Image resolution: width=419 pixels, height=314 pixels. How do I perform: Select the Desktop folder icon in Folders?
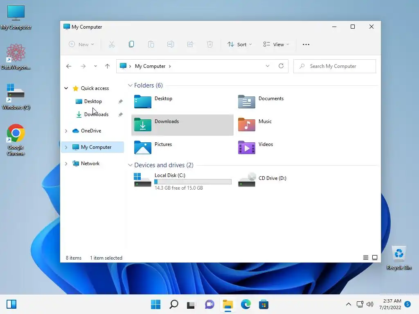coord(143,102)
